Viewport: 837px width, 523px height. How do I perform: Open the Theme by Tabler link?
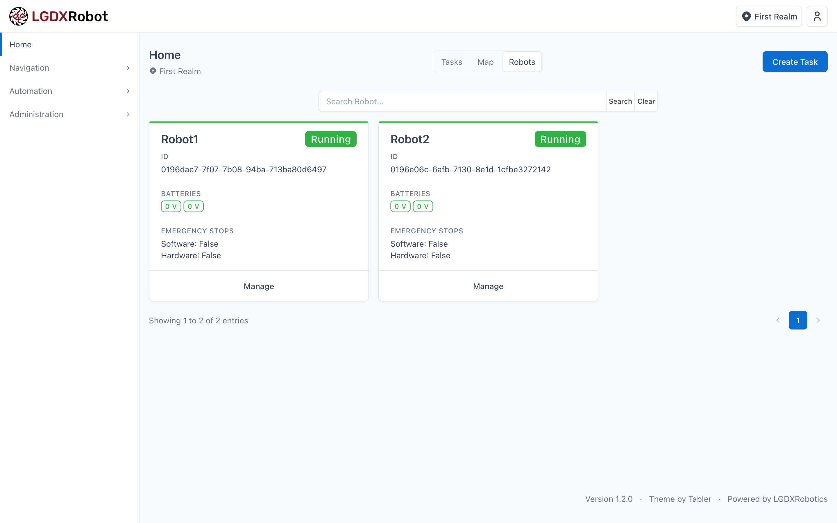pyautogui.click(x=680, y=499)
